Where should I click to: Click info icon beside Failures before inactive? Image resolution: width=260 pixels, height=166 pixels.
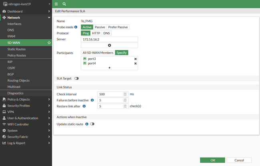point(92,100)
